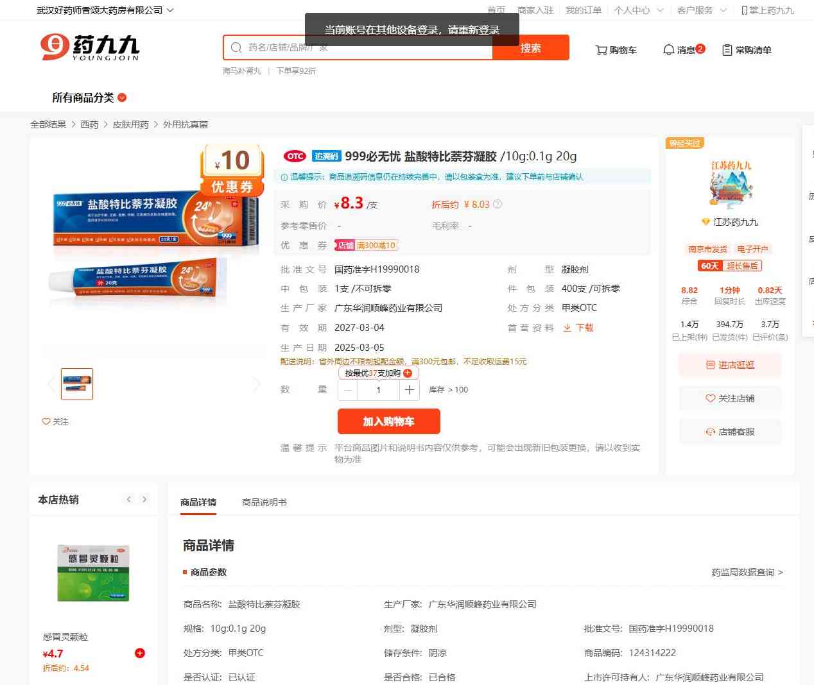
Task: Click the plus to increase quantity
Action: pos(410,390)
